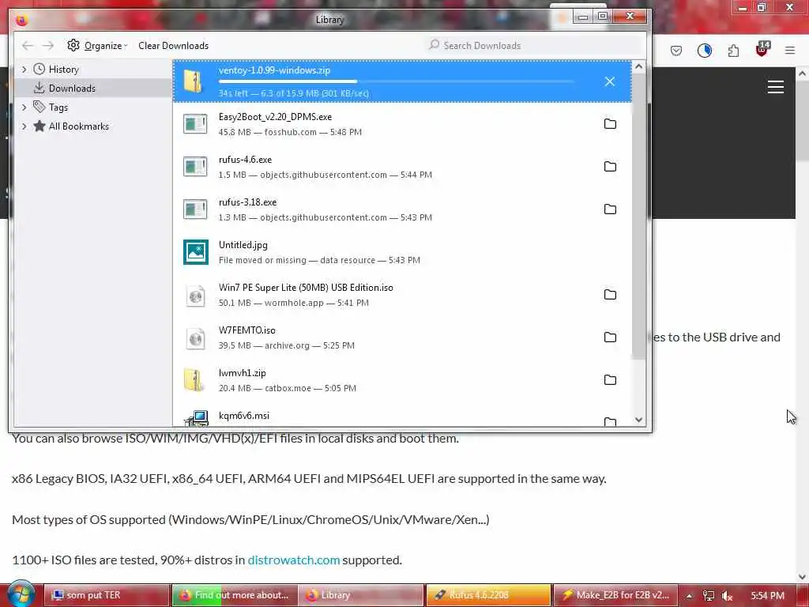Select All Bookmarks in the sidebar

pyautogui.click(x=78, y=126)
